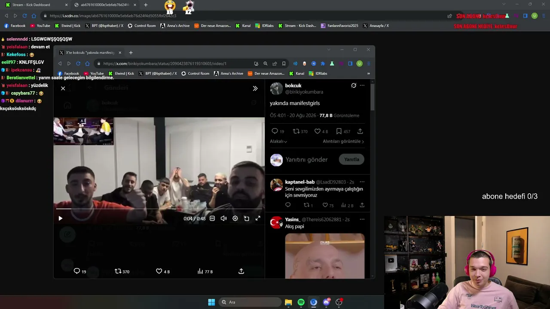
Task: Open the Windows Start menu
Action: pyautogui.click(x=211, y=302)
